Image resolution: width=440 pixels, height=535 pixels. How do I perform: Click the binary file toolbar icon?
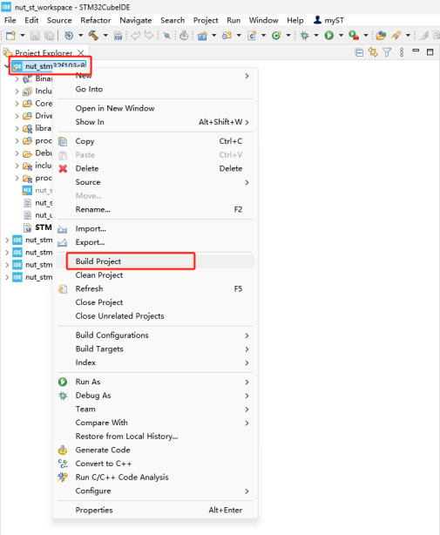[118, 36]
